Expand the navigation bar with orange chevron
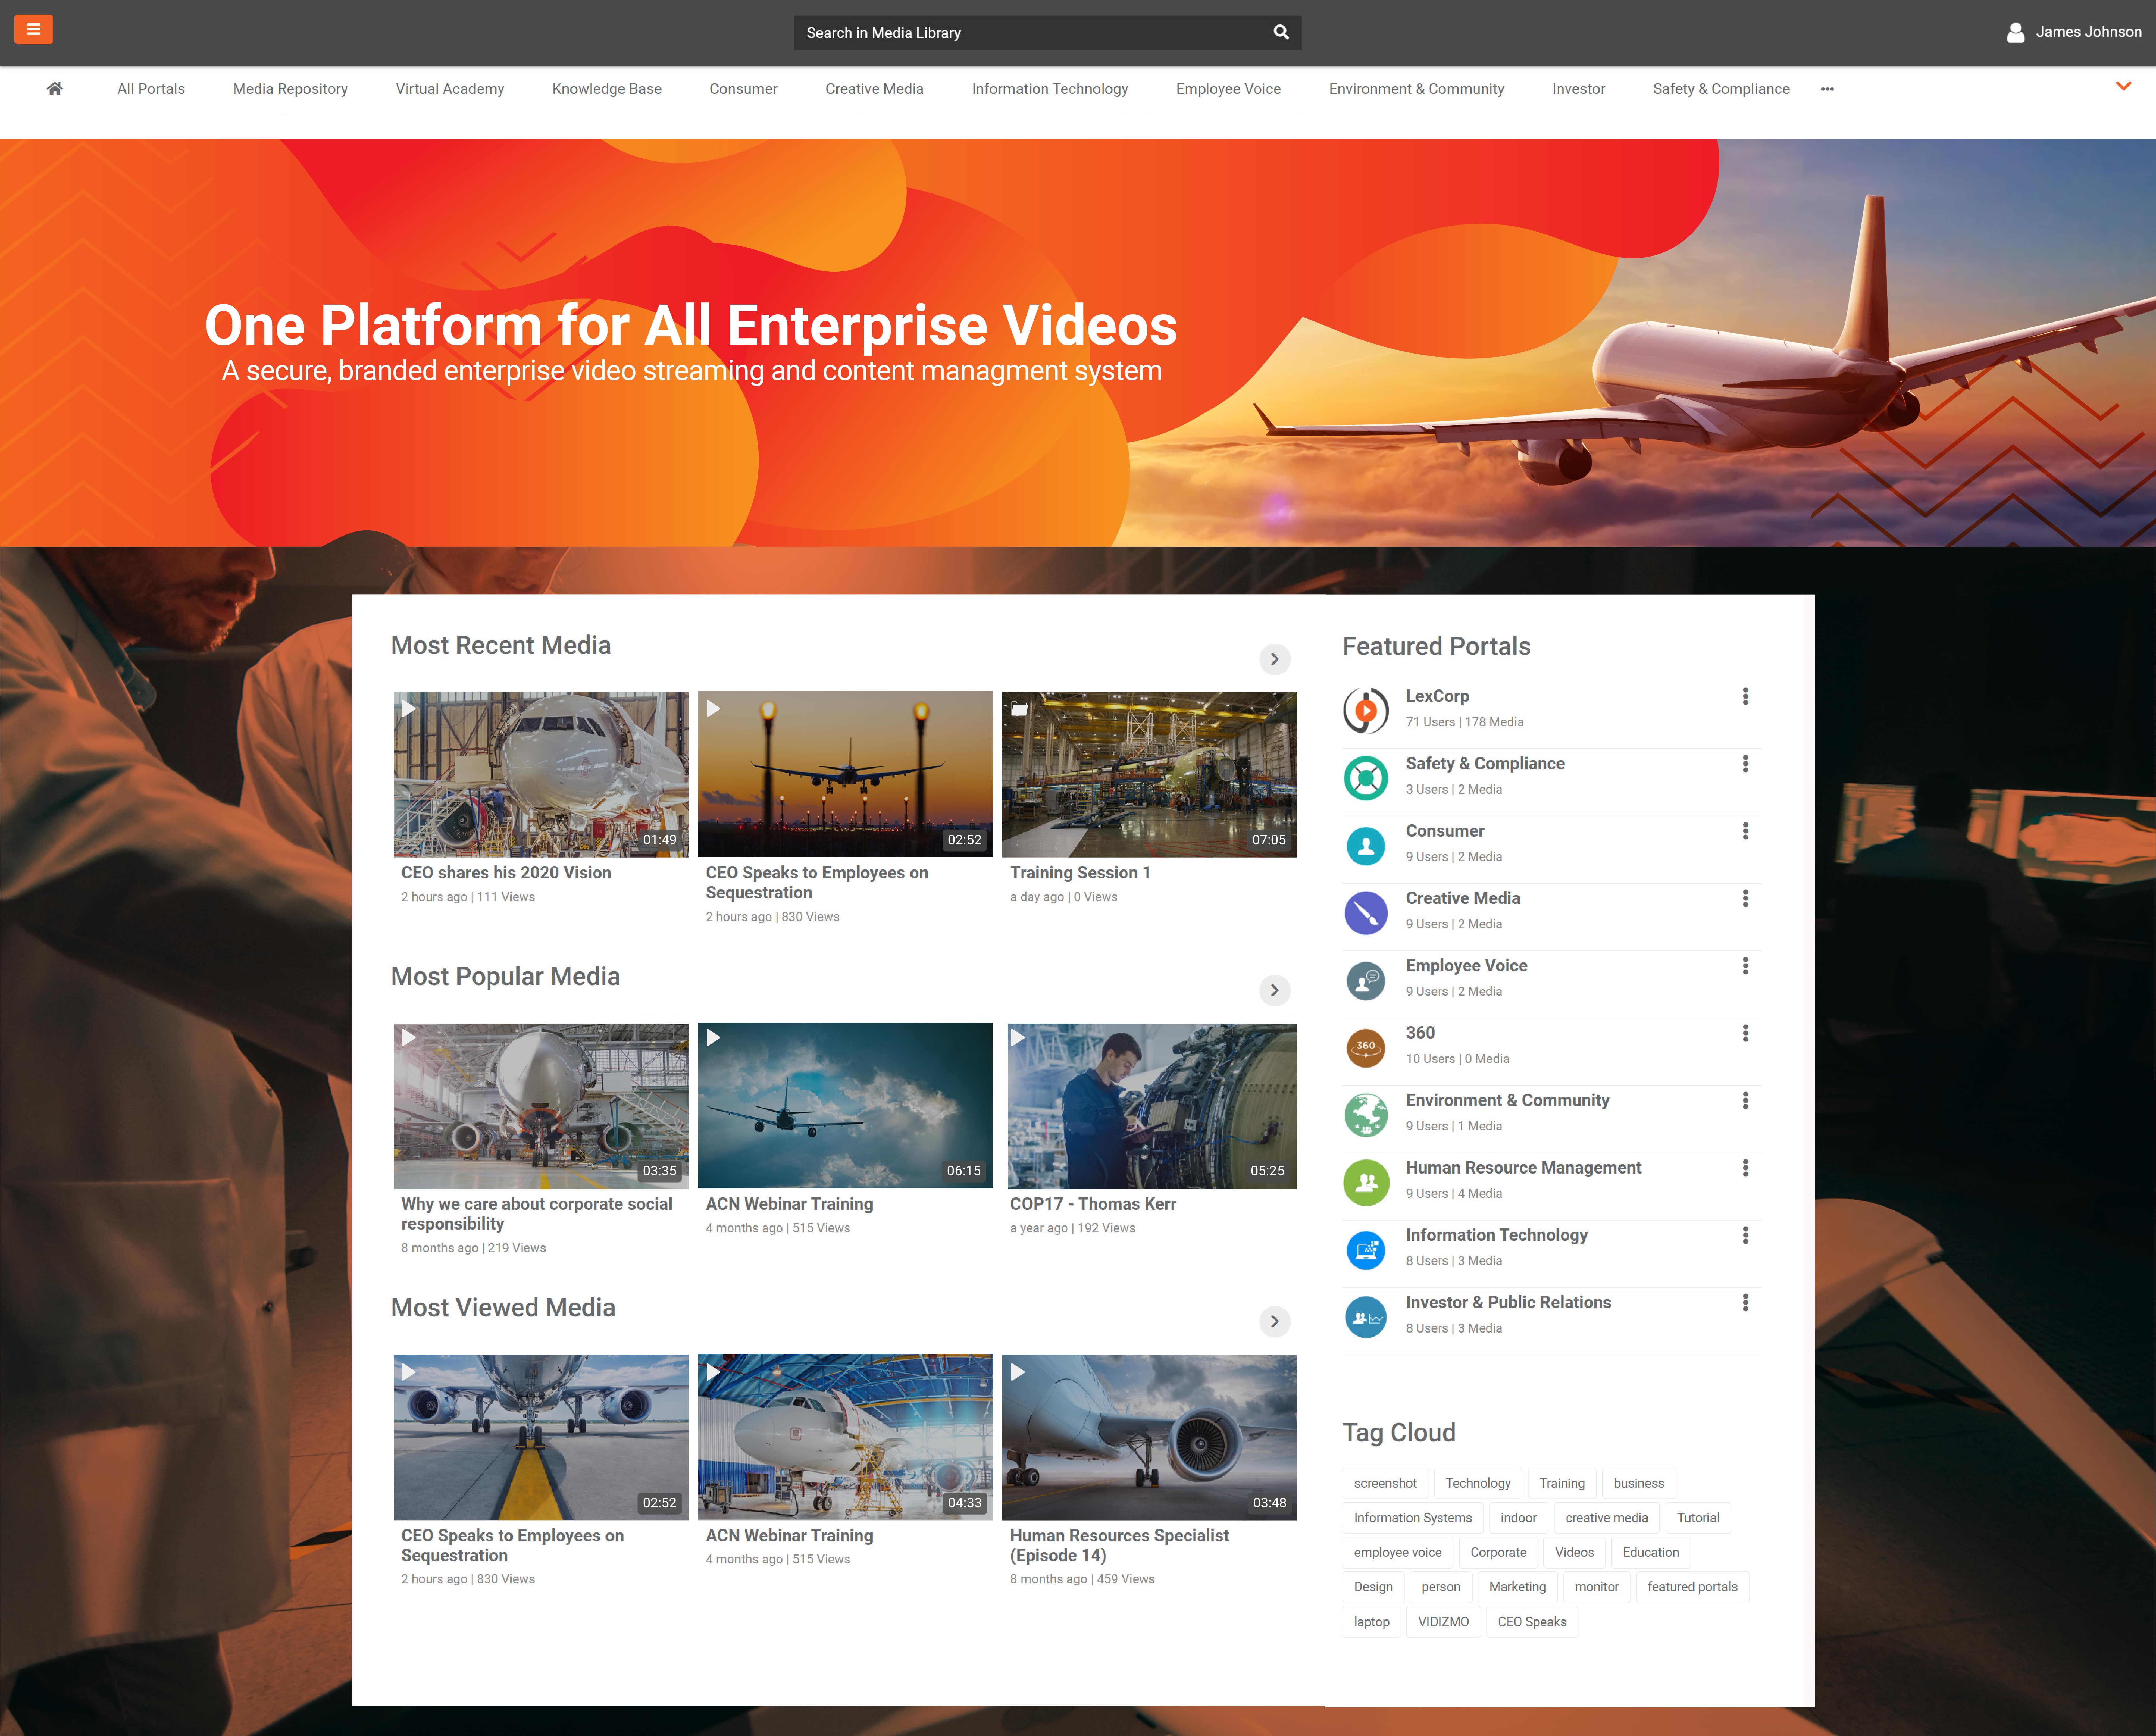 coord(2123,86)
